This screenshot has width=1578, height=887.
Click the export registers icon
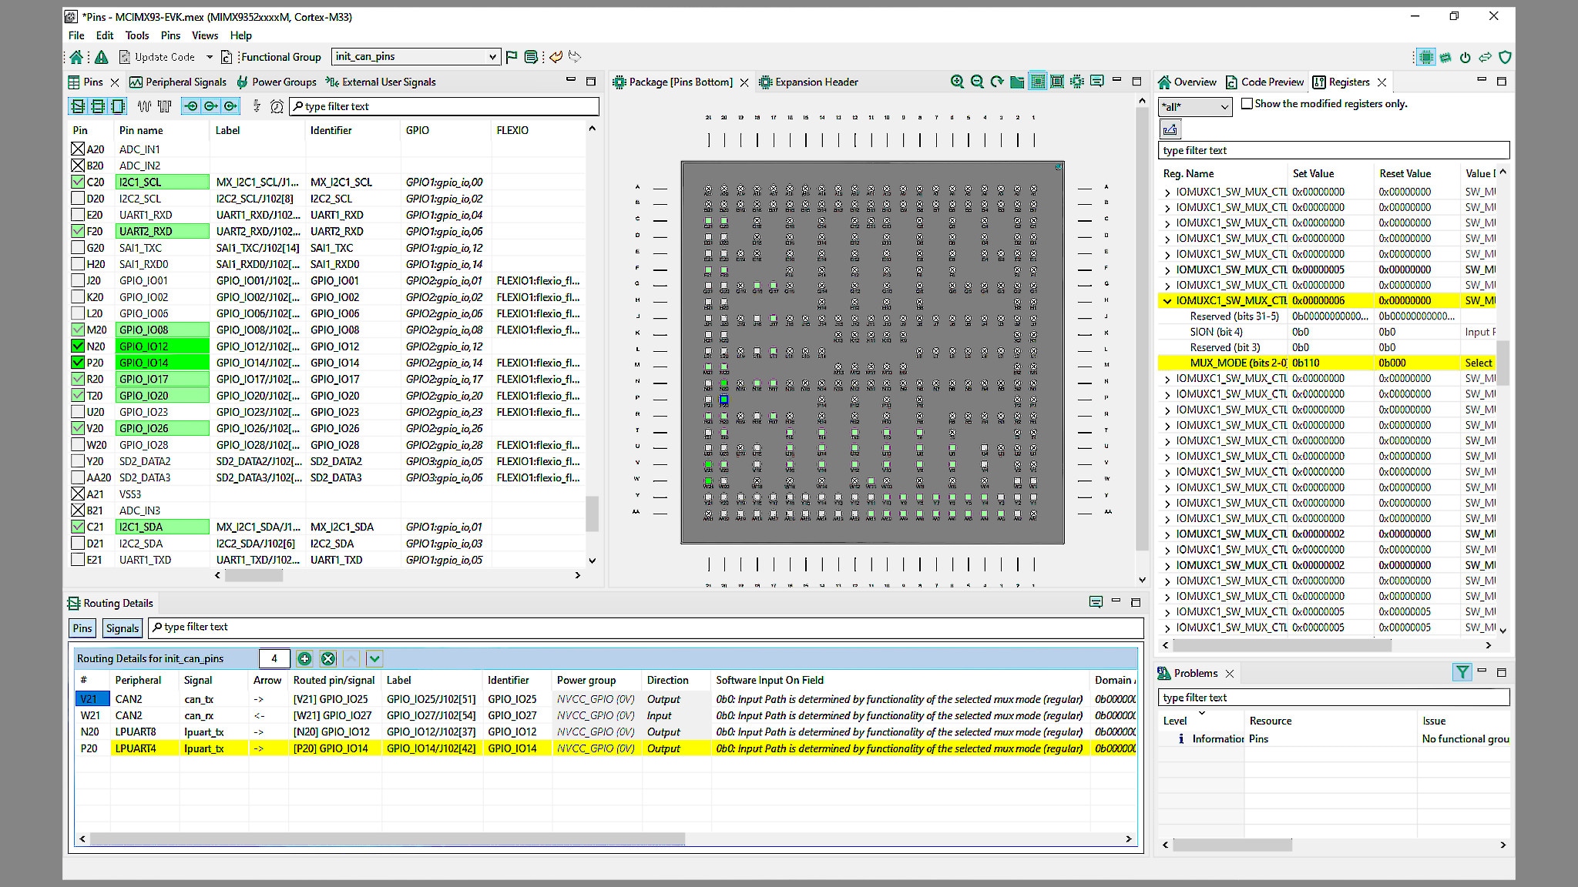[1170, 129]
